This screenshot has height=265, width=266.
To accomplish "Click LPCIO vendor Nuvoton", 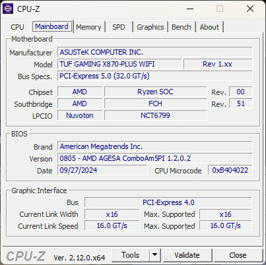I will click(x=80, y=115).
